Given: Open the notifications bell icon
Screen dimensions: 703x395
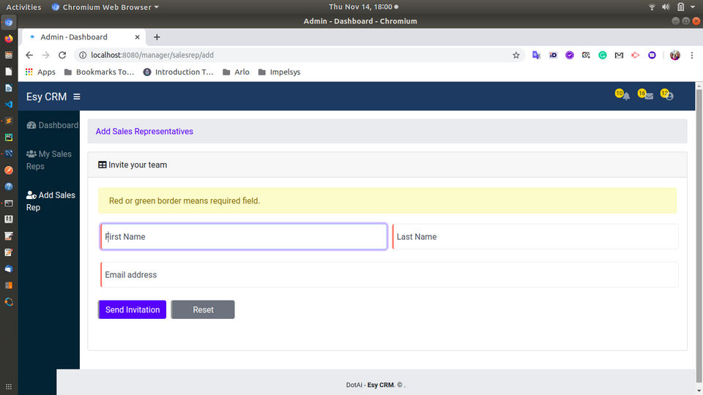Looking at the screenshot, I should (x=626, y=97).
